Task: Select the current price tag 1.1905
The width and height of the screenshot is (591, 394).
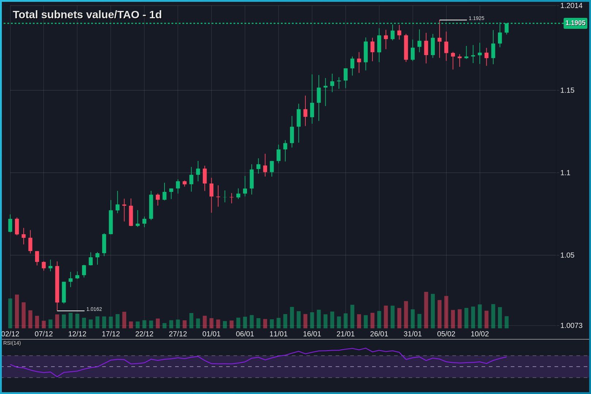Action: click(x=575, y=23)
